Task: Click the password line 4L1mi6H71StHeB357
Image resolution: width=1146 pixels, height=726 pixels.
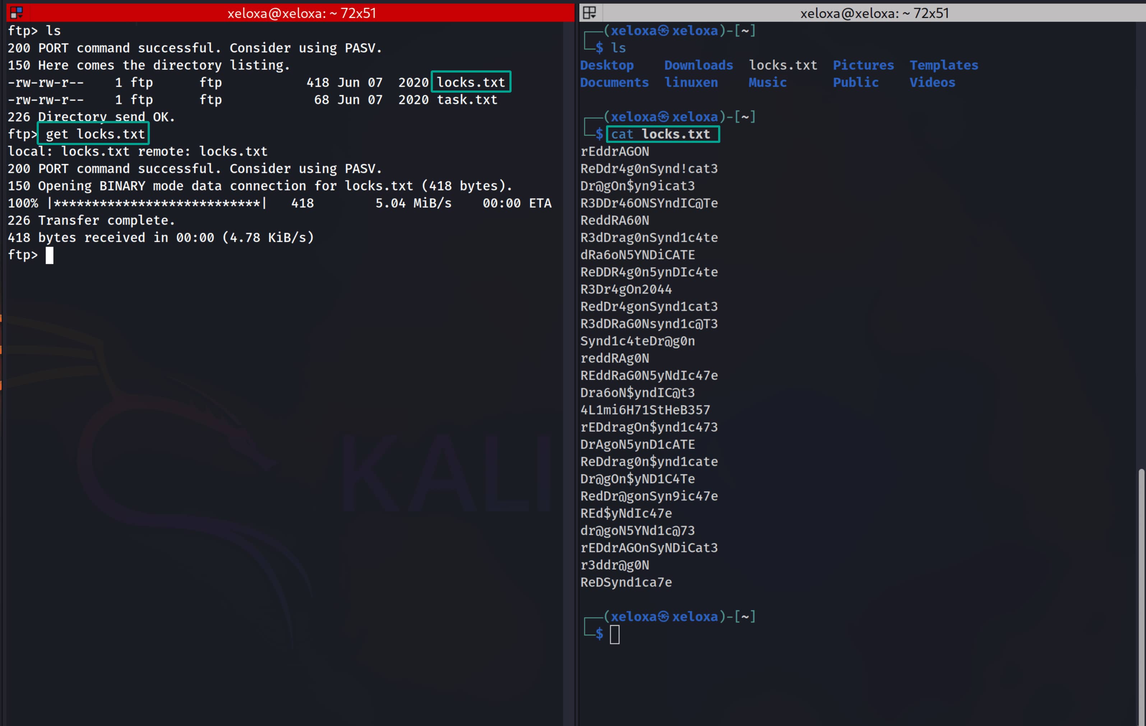Action: 645,410
